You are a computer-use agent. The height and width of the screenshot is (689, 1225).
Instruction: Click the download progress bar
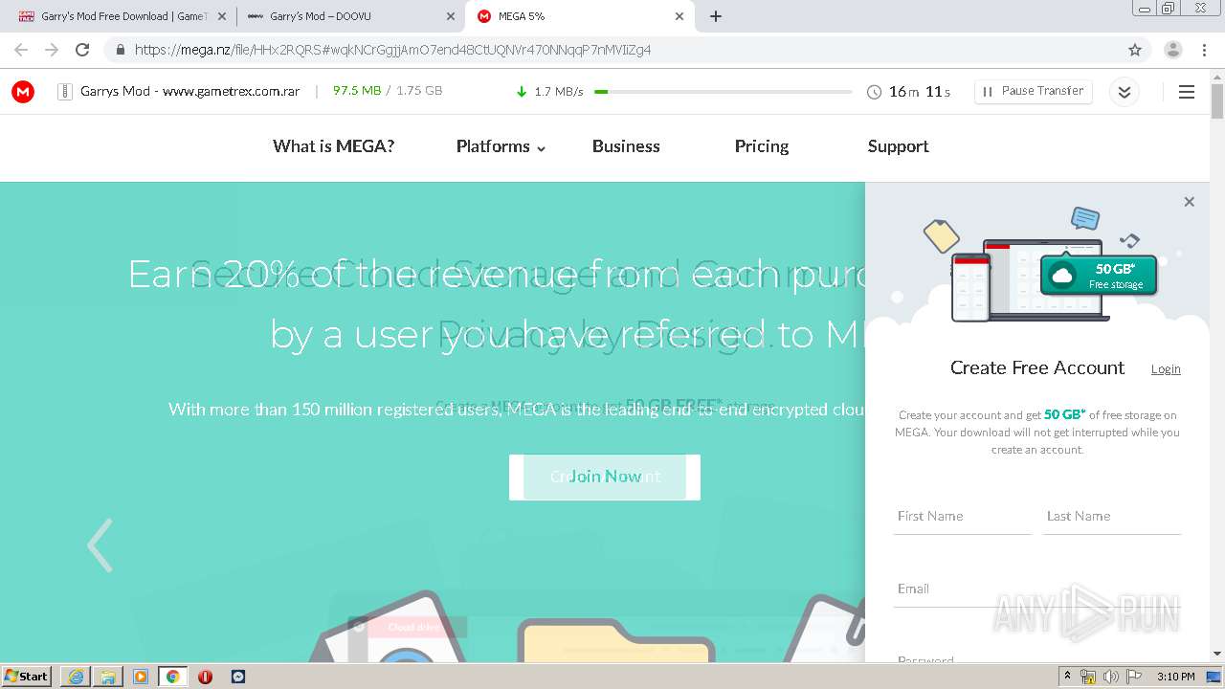723,92
